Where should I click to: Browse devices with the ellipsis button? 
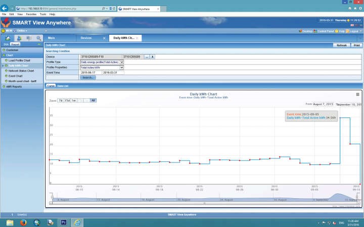(147, 56)
